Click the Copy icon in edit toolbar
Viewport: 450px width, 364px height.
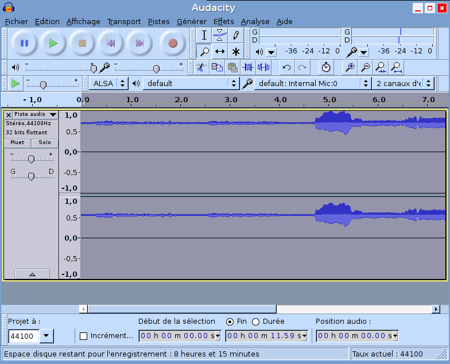click(x=217, y=68)
